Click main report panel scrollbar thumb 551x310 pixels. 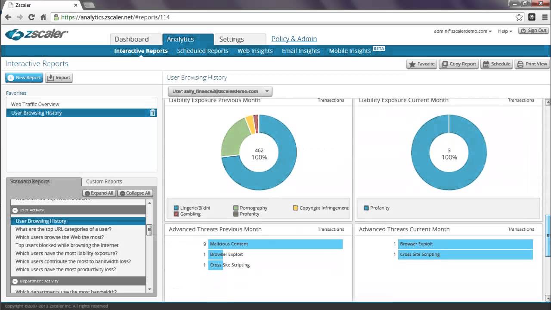click(x=548, y=236)
